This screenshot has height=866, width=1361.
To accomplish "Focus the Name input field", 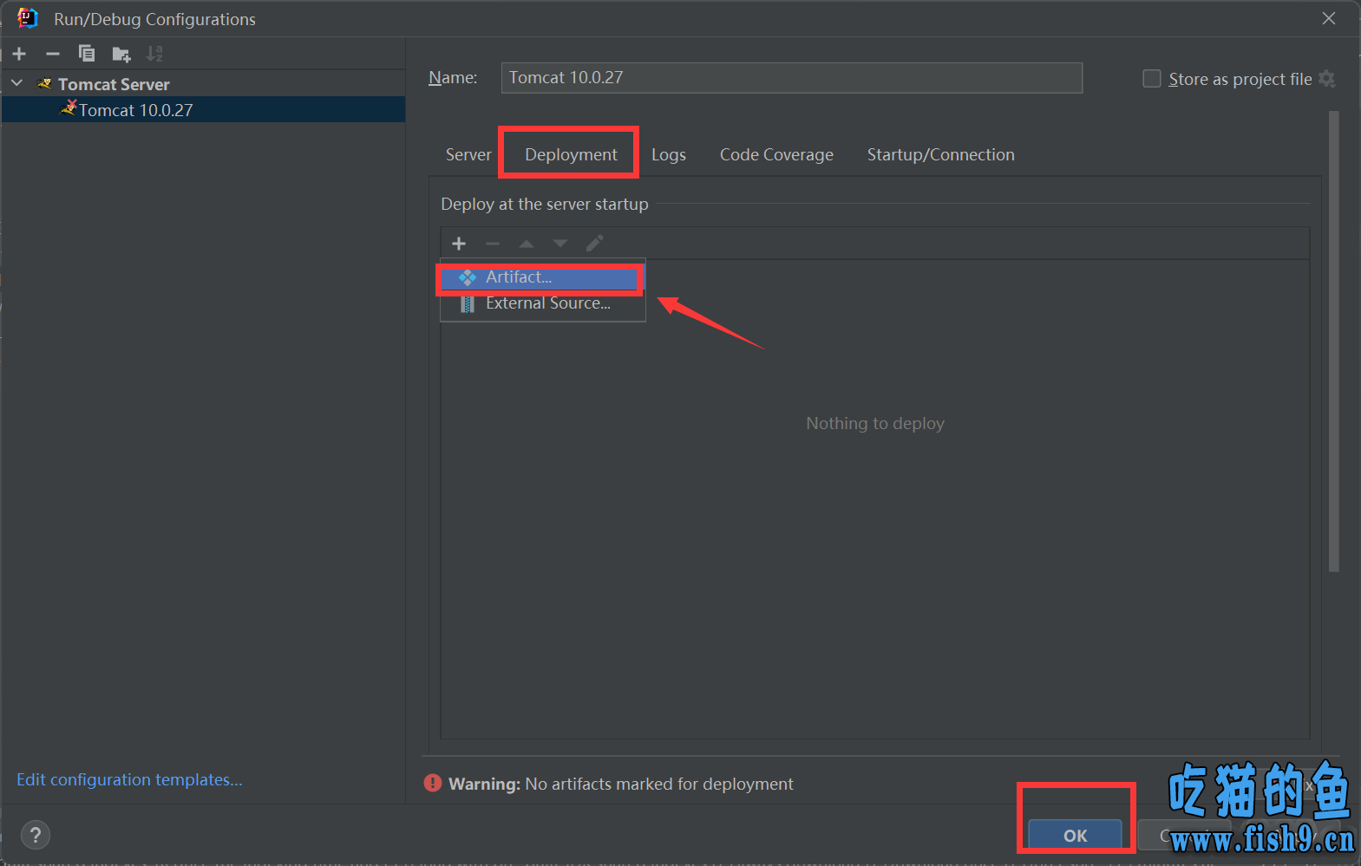I will tap(791, 78).
